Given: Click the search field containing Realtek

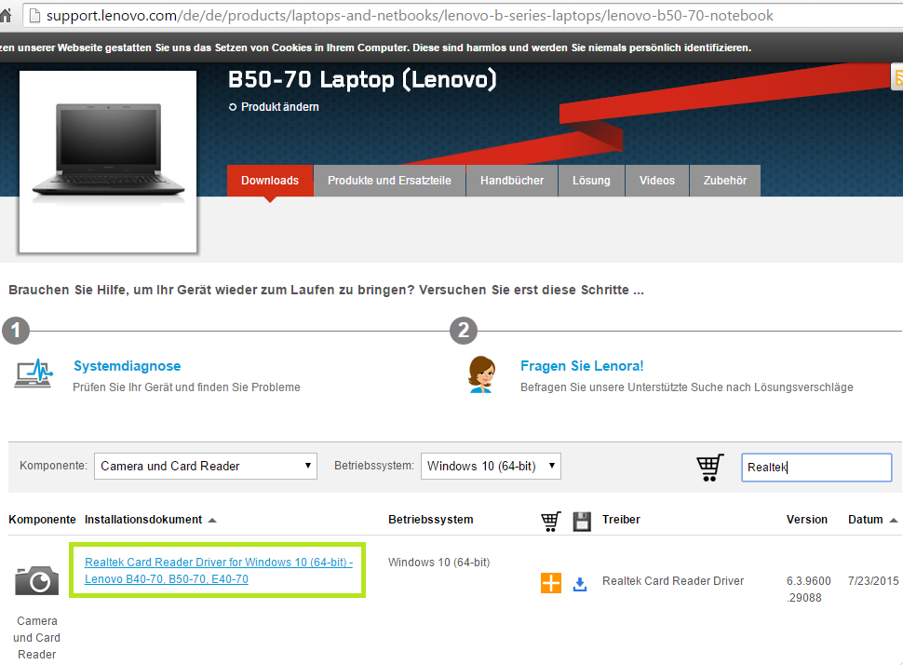Looking at the screenshot, I should (816, 468).
